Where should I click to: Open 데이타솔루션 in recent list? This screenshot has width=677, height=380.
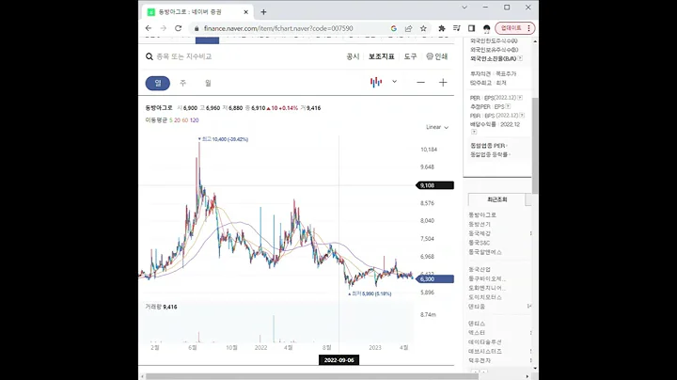(x=485, y=342)
